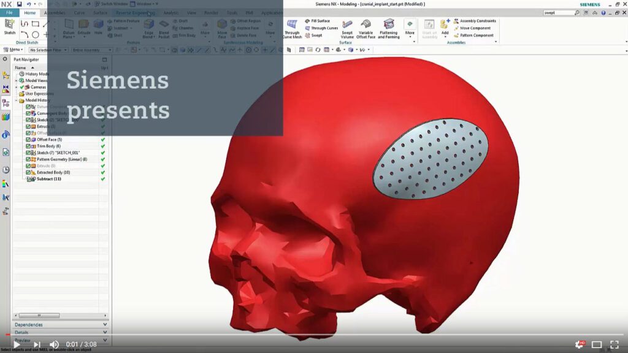Switch to the Analysis ribbon tab
The height and width of the screenshot is (353, 628).
(170, 13)
